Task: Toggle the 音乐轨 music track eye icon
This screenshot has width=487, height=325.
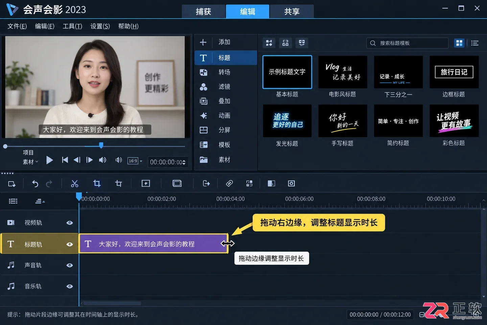Action: [70, 286]
